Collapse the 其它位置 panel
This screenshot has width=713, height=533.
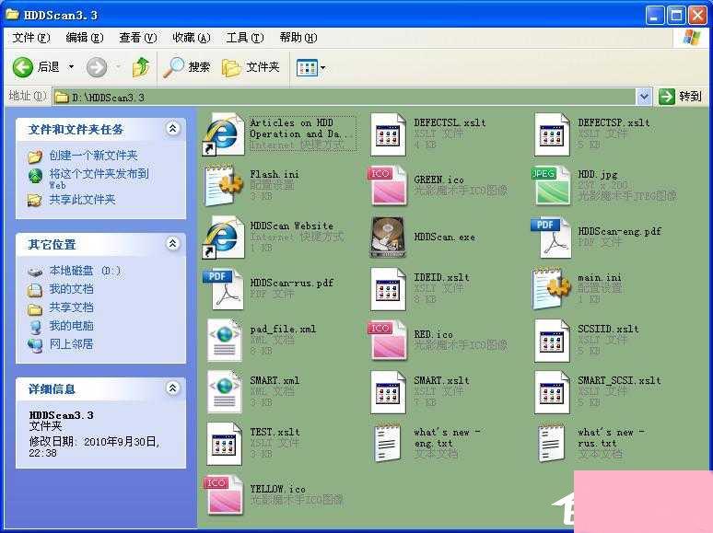point(173,244)
